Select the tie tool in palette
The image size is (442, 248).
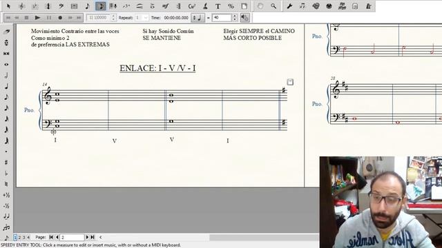point(6,216)
